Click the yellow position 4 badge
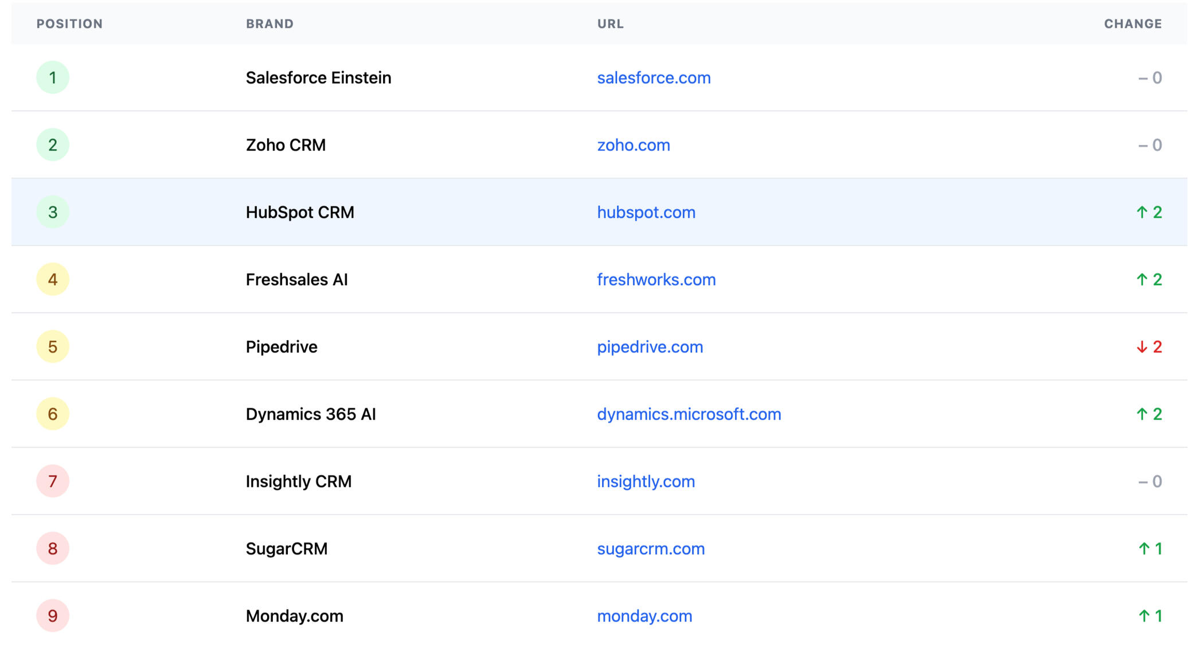 [x=53, y=279]
